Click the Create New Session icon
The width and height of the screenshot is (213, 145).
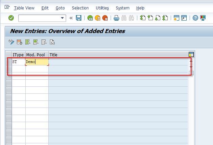pos(177,18)
